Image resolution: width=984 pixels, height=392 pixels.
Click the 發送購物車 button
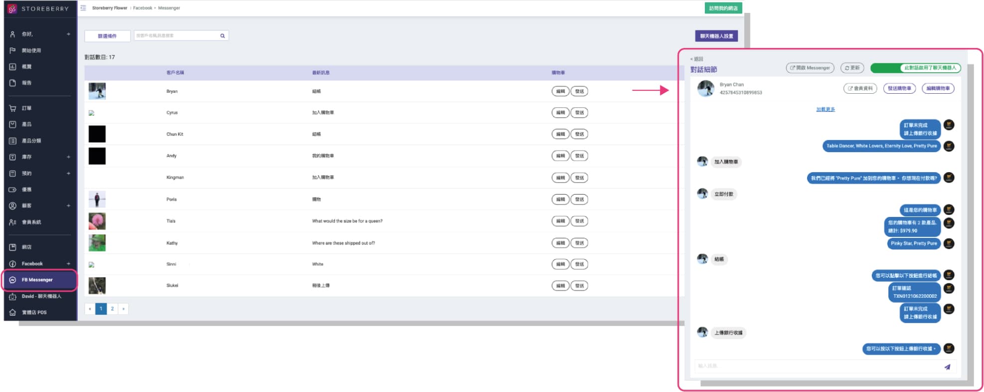[x=899, y=88]
